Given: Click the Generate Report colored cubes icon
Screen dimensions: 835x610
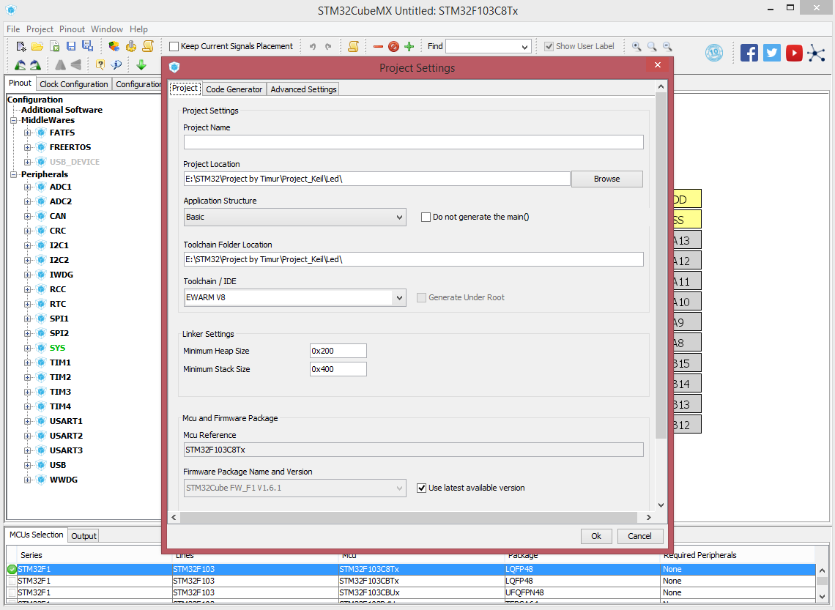Looking at the screenshot, I should tap(114, 46).
